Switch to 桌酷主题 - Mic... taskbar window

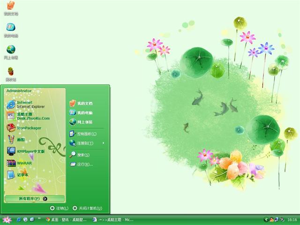(x=113, y=220)
